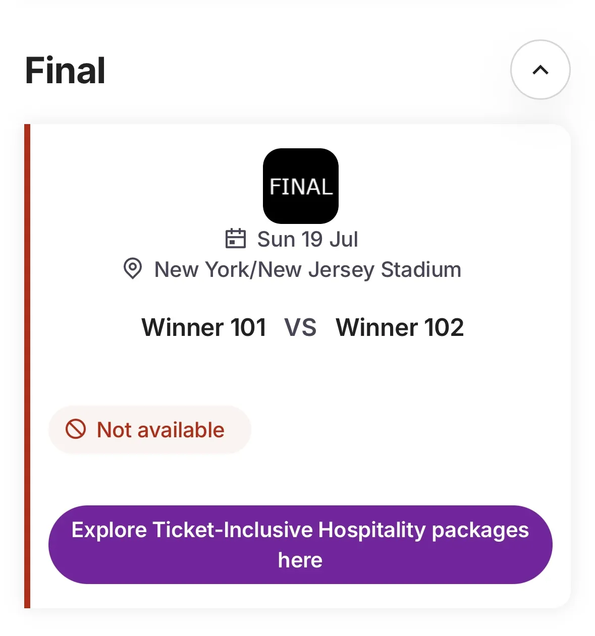Tap "Hospitality" on the purple button
This screenshot has height=636, width=595.
tap(372, 530)
